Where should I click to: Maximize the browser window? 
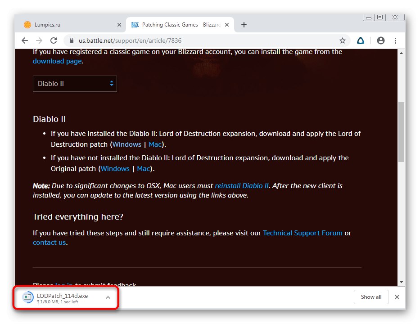[380, 17]
